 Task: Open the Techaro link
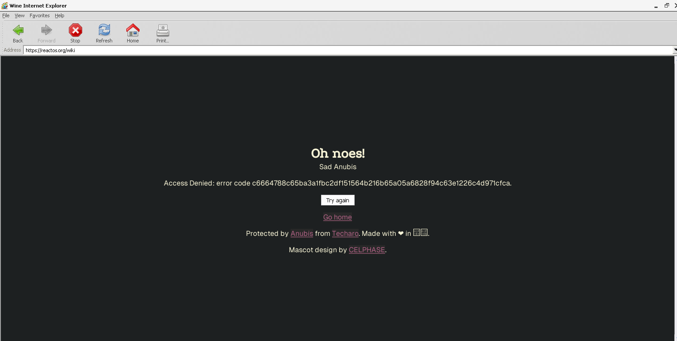[x=345, y=233]
